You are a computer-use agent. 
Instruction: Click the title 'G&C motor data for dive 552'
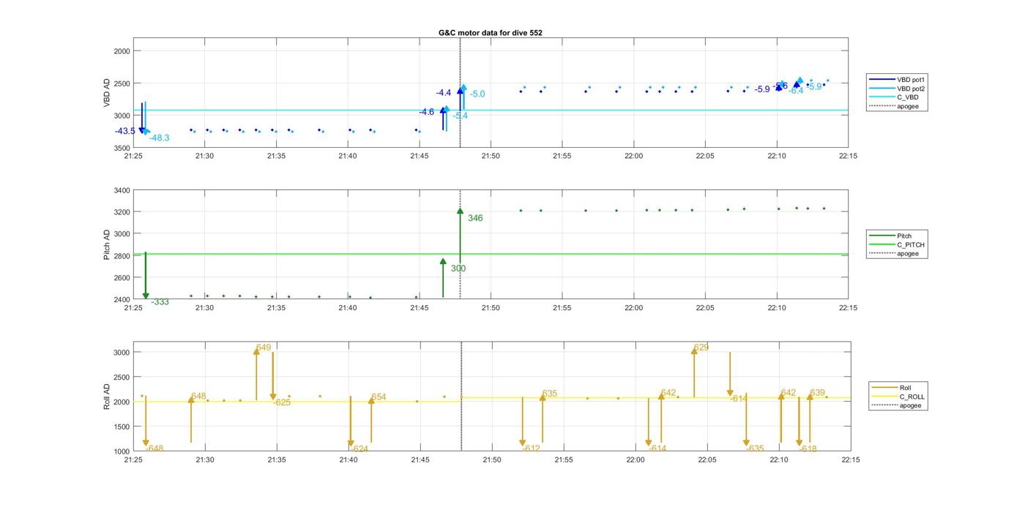pos(491,33)
